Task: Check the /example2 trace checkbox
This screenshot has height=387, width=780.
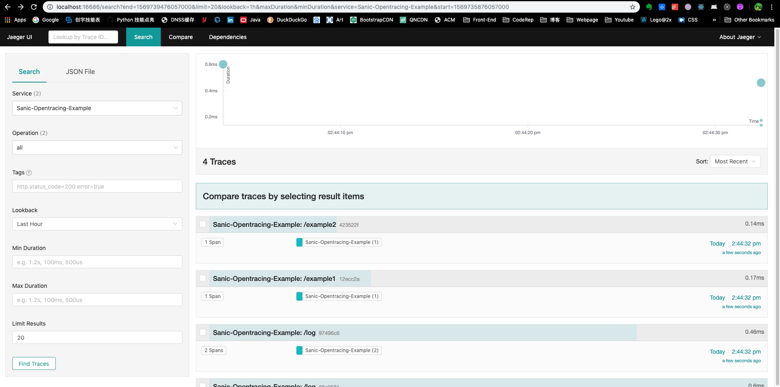Action: click(203, 224)
